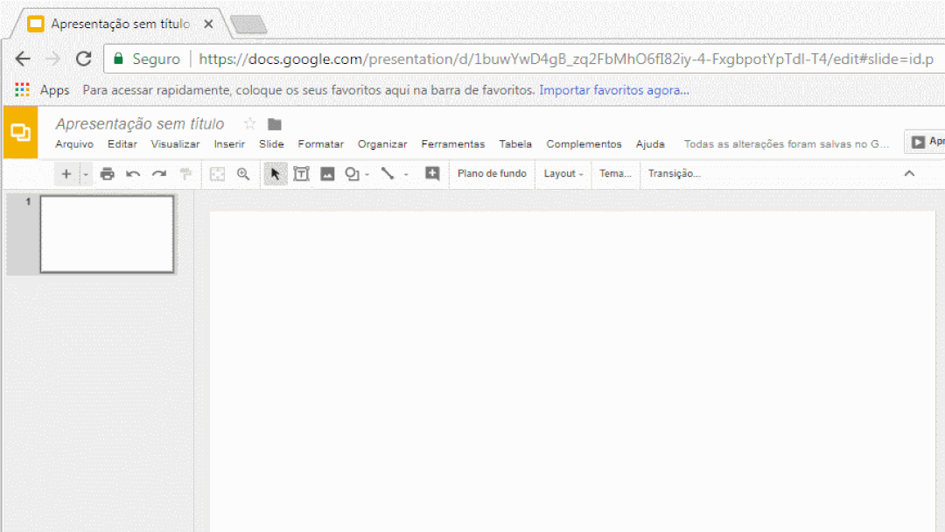The height and width of the screenshot is (532, 945).
Task: Open the Inserir menu
Action: click(x=229, y=144)
